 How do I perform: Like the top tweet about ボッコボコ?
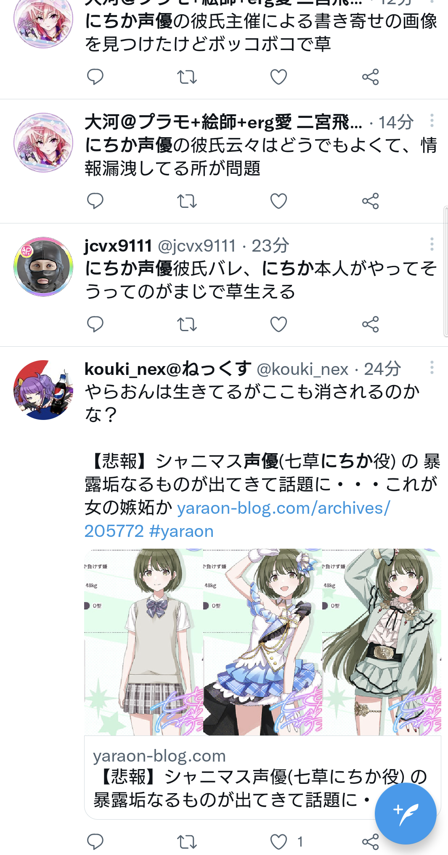click(278, 77)
